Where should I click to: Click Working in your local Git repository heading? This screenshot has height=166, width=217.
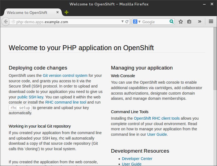[x=40, y=126]
